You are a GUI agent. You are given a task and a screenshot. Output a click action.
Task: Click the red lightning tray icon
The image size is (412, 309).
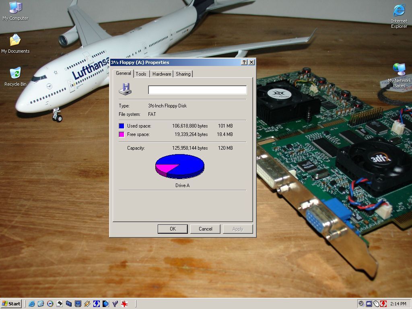coord(383,304)
